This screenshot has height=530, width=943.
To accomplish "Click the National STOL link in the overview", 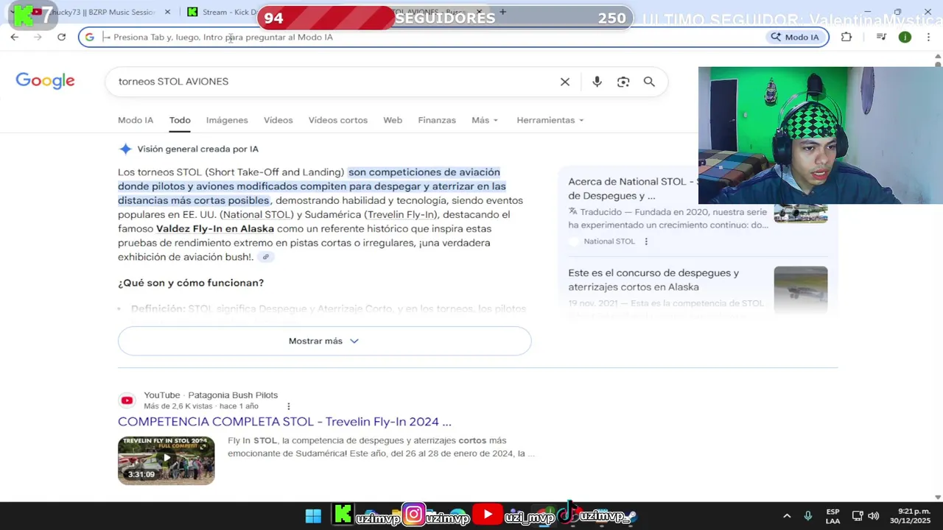I will point(256,215).
